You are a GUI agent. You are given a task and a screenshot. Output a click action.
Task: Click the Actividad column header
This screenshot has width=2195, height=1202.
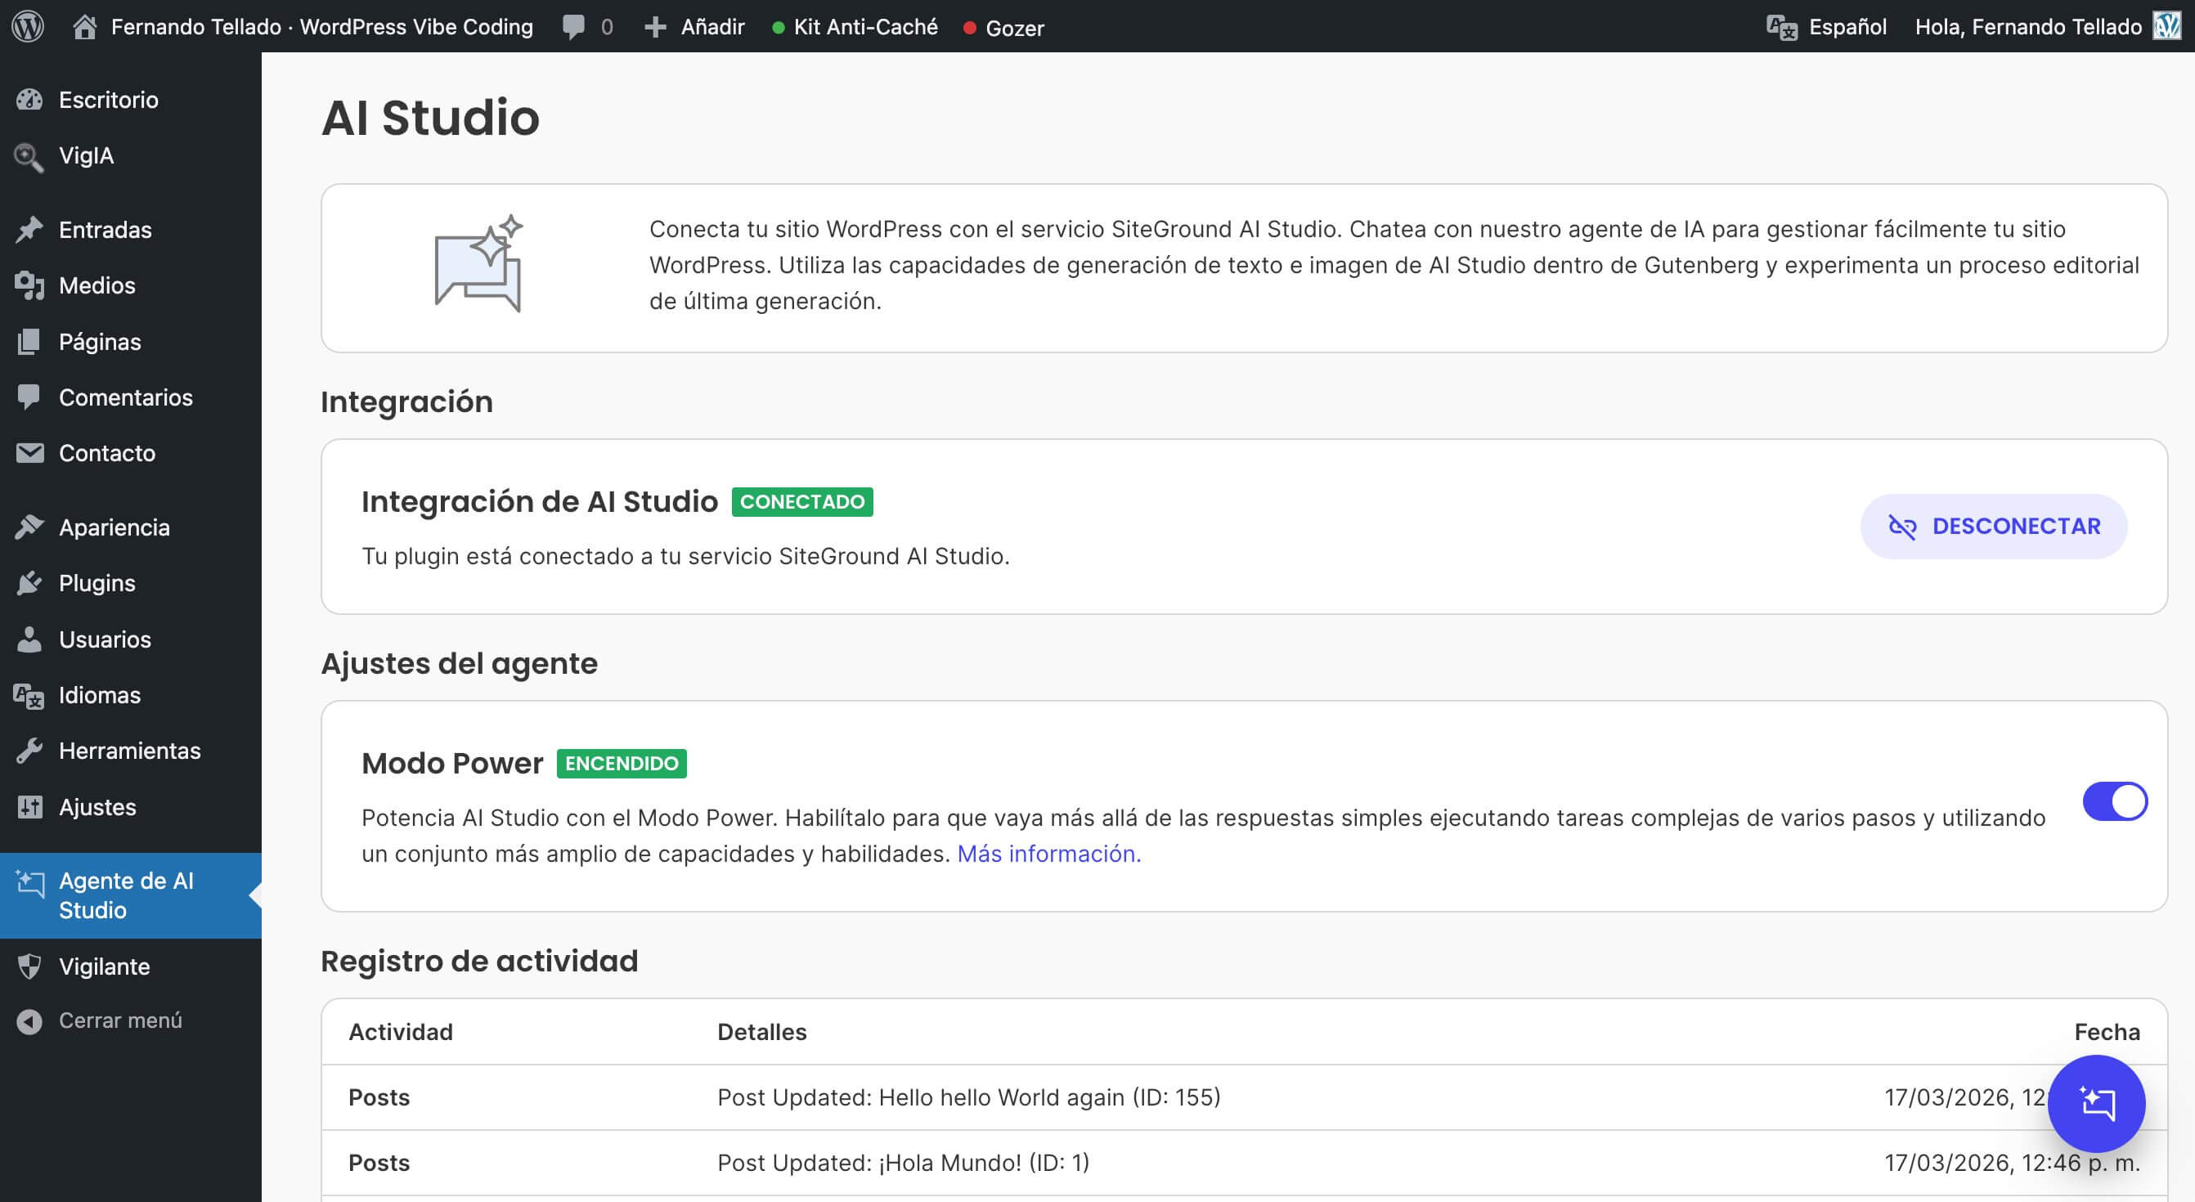[401, 1032]
